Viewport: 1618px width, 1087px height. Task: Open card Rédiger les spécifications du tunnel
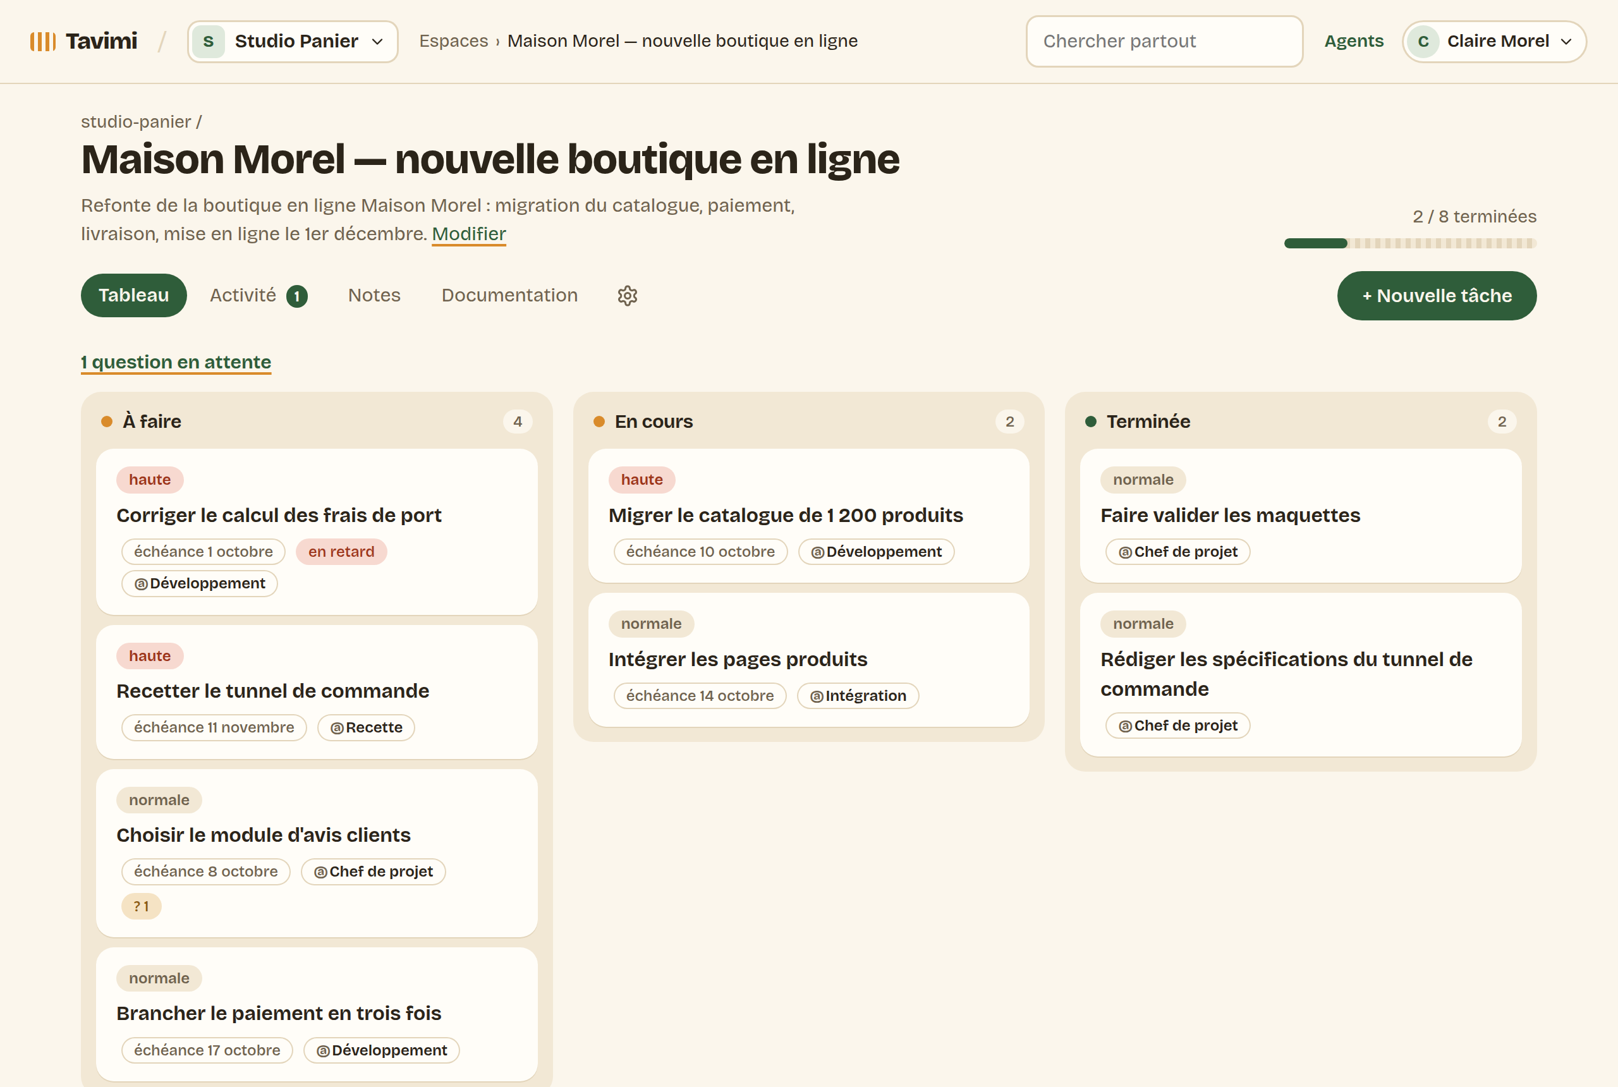[1301, 674]
